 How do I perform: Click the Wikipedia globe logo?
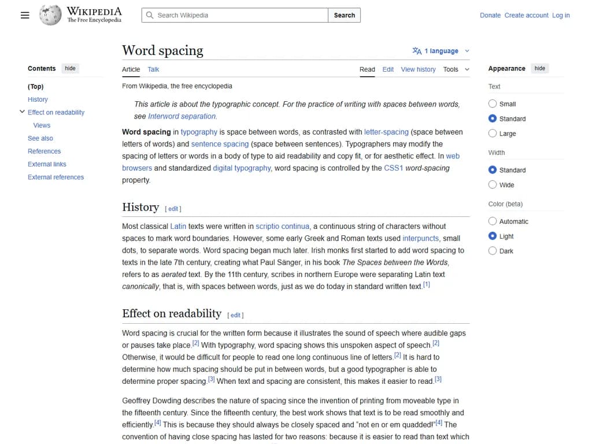coord(50,15)
